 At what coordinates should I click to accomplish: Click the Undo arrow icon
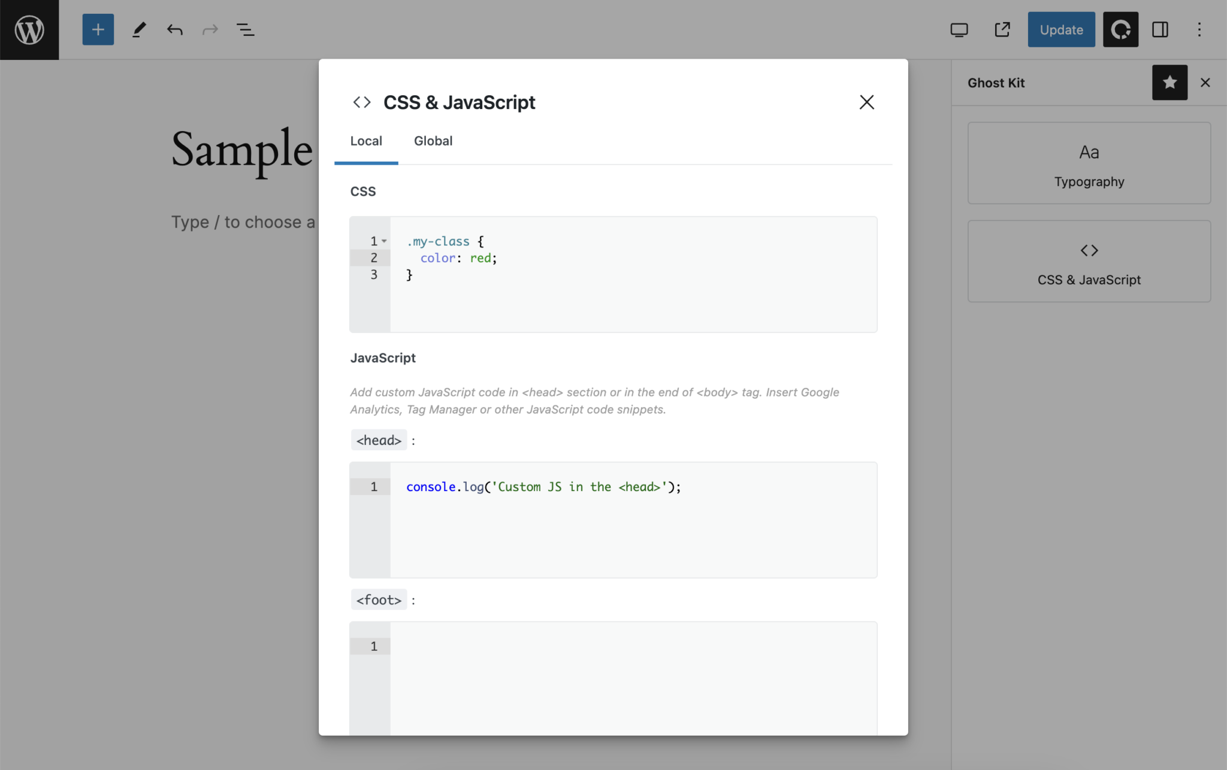point(174,29)
